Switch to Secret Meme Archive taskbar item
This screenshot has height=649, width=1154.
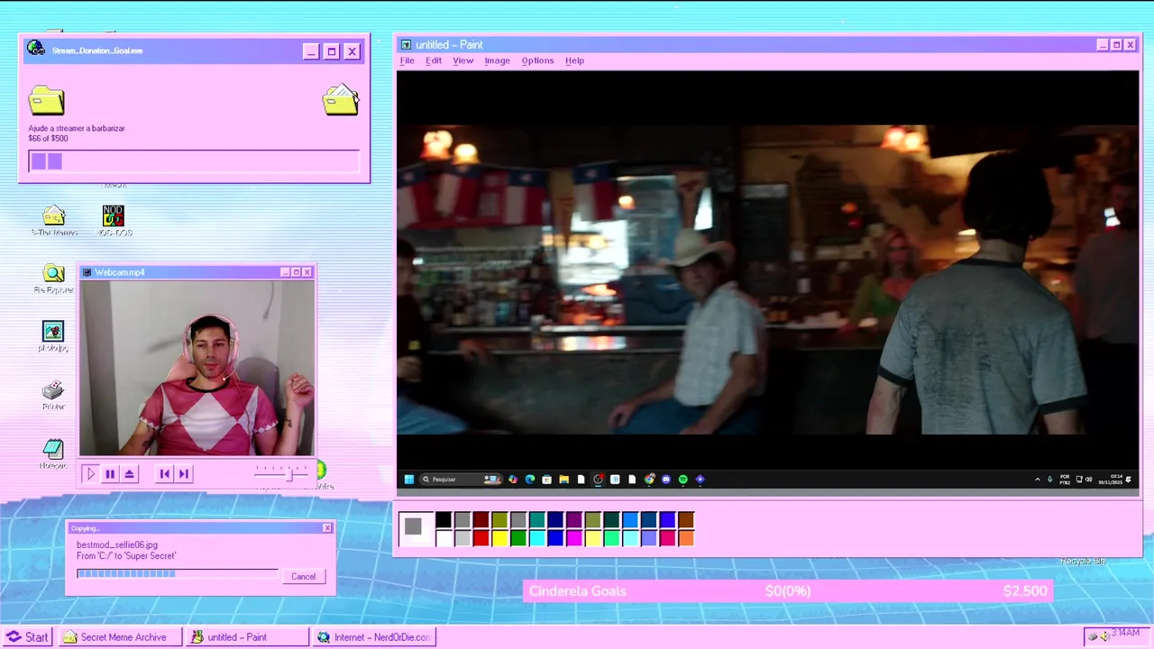click(x=121, y=636)
